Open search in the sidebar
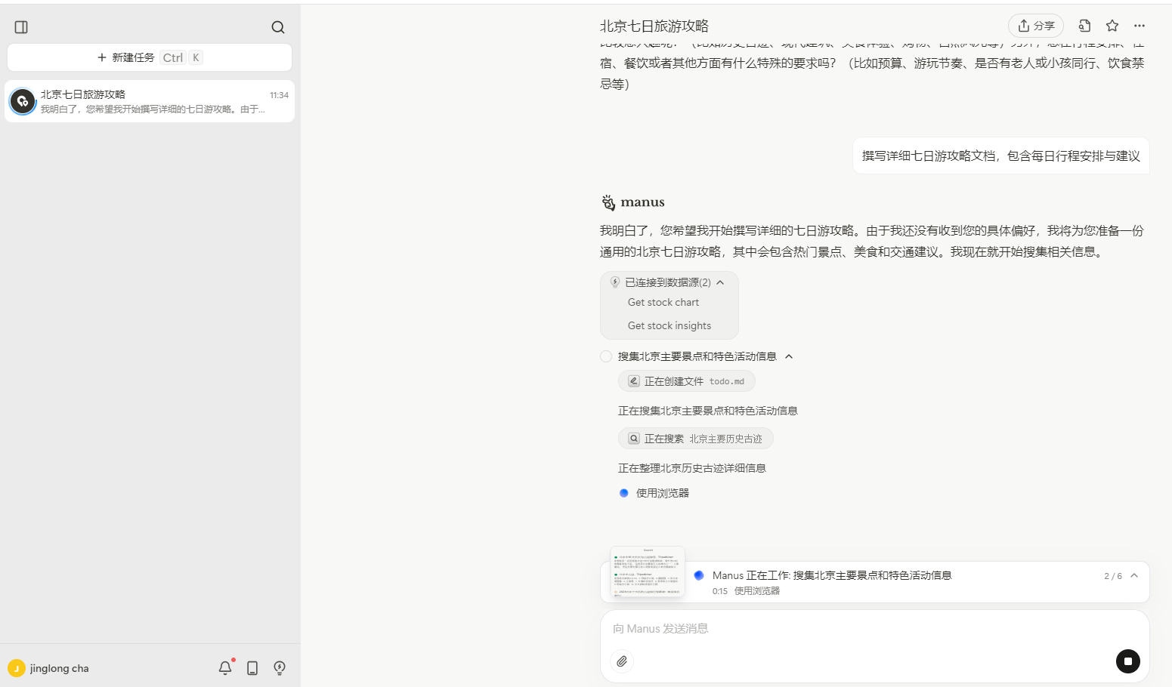The height and width of the screenshot is (687, 1172). coord(277,26)
